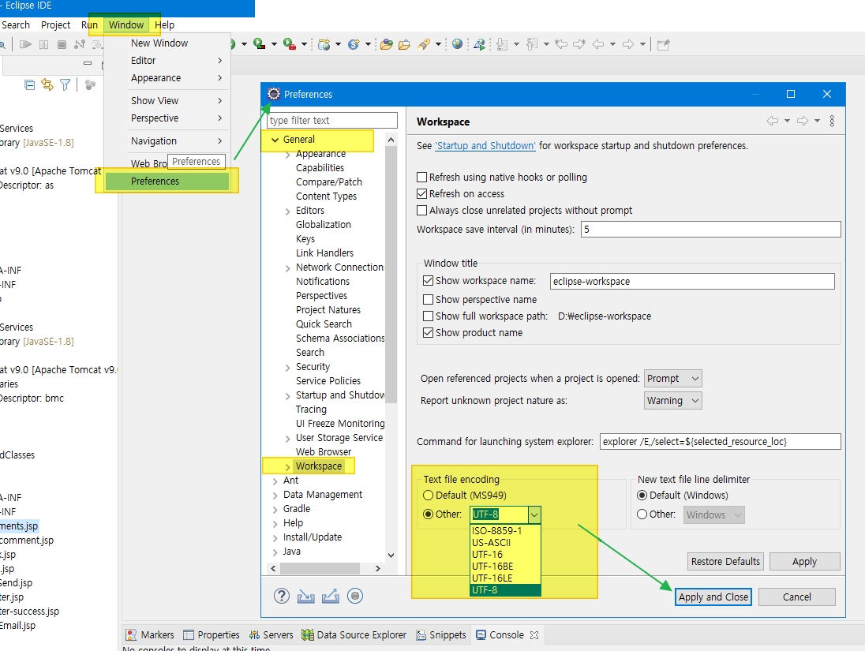865x651 pixels.
Task: Select Preferences in Window menu
Action: point(167,181)
